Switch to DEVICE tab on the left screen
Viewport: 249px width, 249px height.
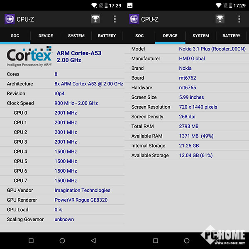pyautogui.click(x=46, y=36)
